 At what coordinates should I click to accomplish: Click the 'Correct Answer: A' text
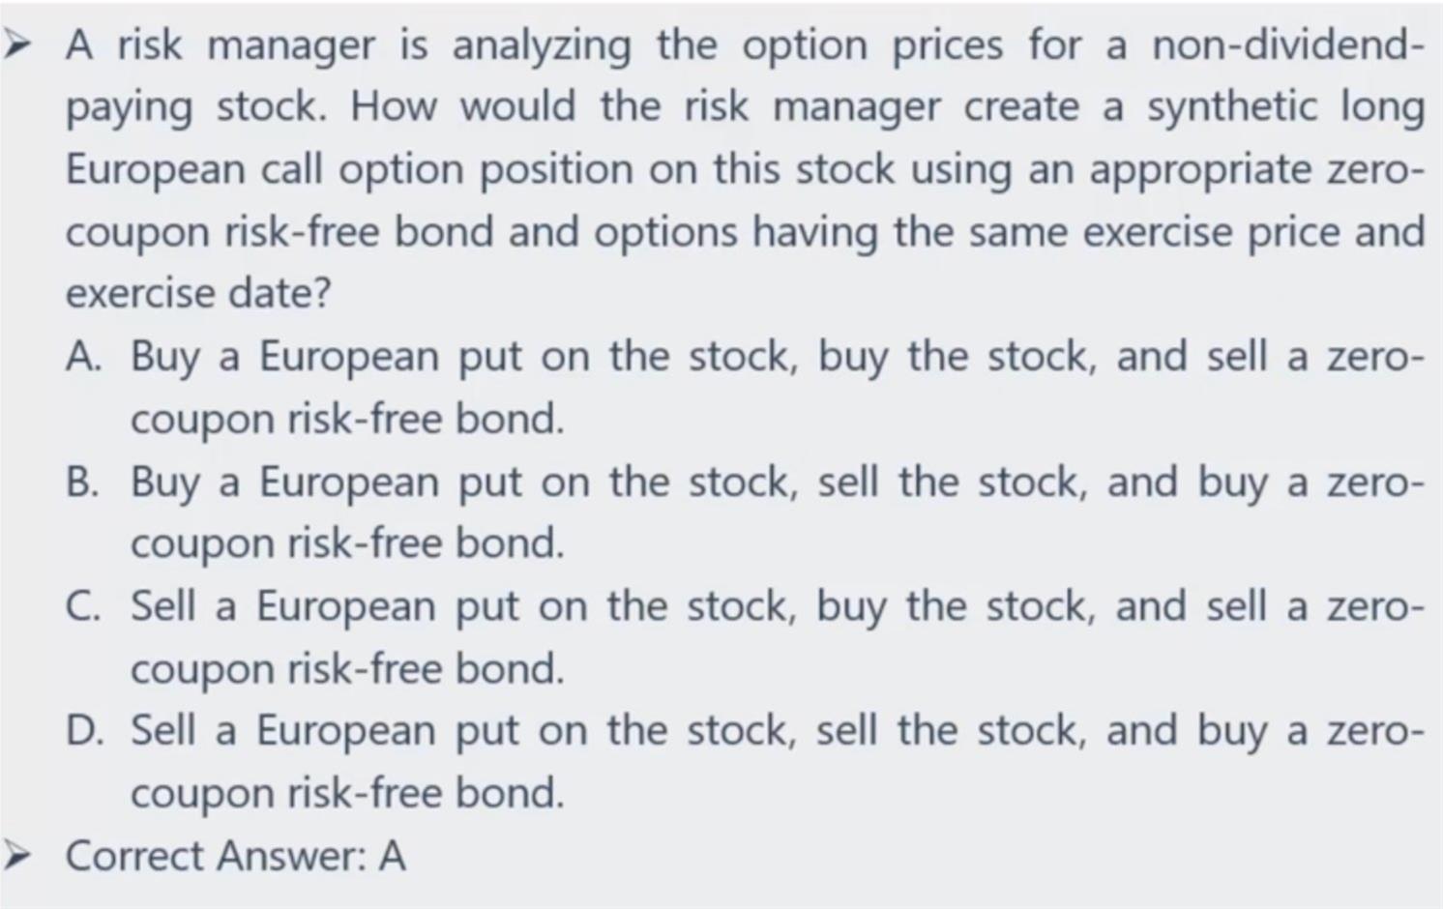236,856
